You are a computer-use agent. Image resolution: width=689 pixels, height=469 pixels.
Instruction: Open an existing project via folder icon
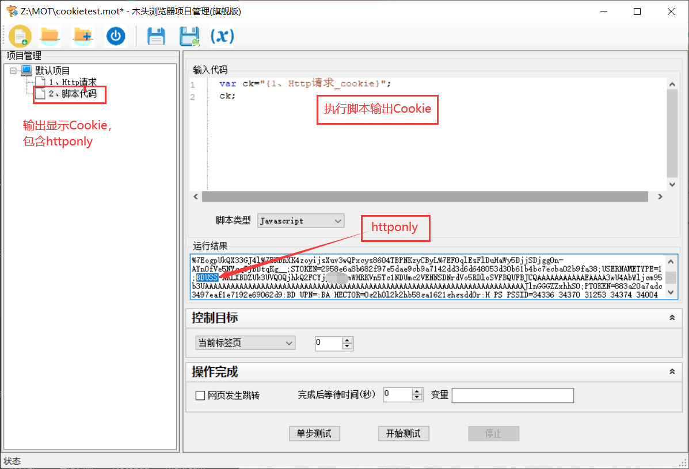point(50,36)
